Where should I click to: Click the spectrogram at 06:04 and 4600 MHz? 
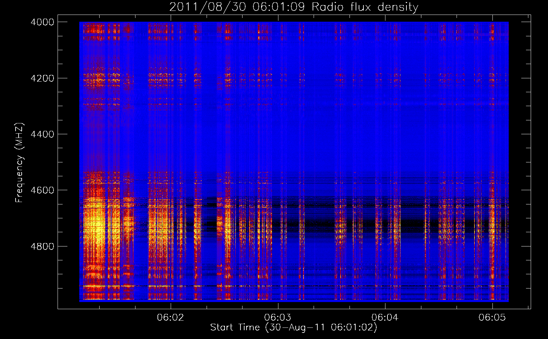[385, 190]
